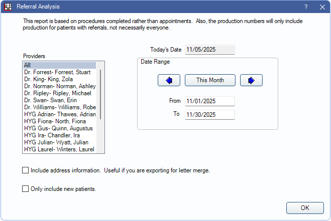Click the right arrow next month button
Viewport: 331px width, 221px height.
click(251, 80)
